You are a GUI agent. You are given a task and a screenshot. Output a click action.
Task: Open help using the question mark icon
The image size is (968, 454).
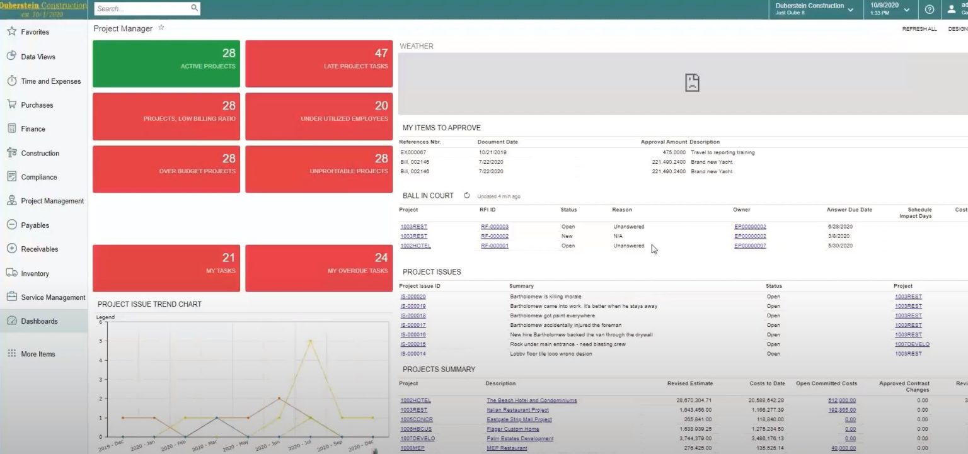tap(929, 9)
